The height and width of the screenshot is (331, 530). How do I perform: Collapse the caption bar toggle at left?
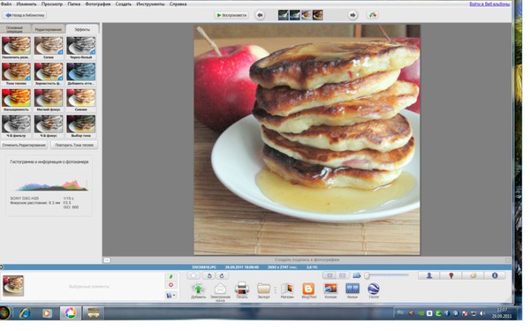107,260
